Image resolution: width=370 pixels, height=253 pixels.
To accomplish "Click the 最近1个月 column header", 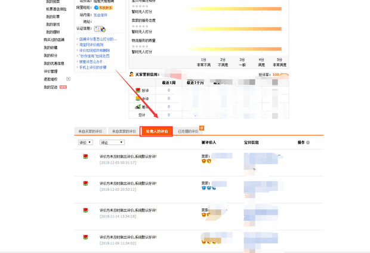I will (x=195, y=82).
